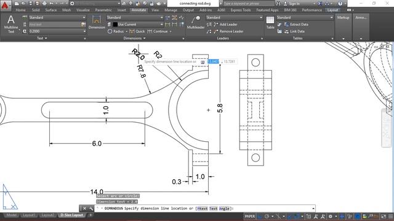The width and height of the screenshot is (394, 221).
Task: Click the Dimension tool
Action: click(97, 22)
